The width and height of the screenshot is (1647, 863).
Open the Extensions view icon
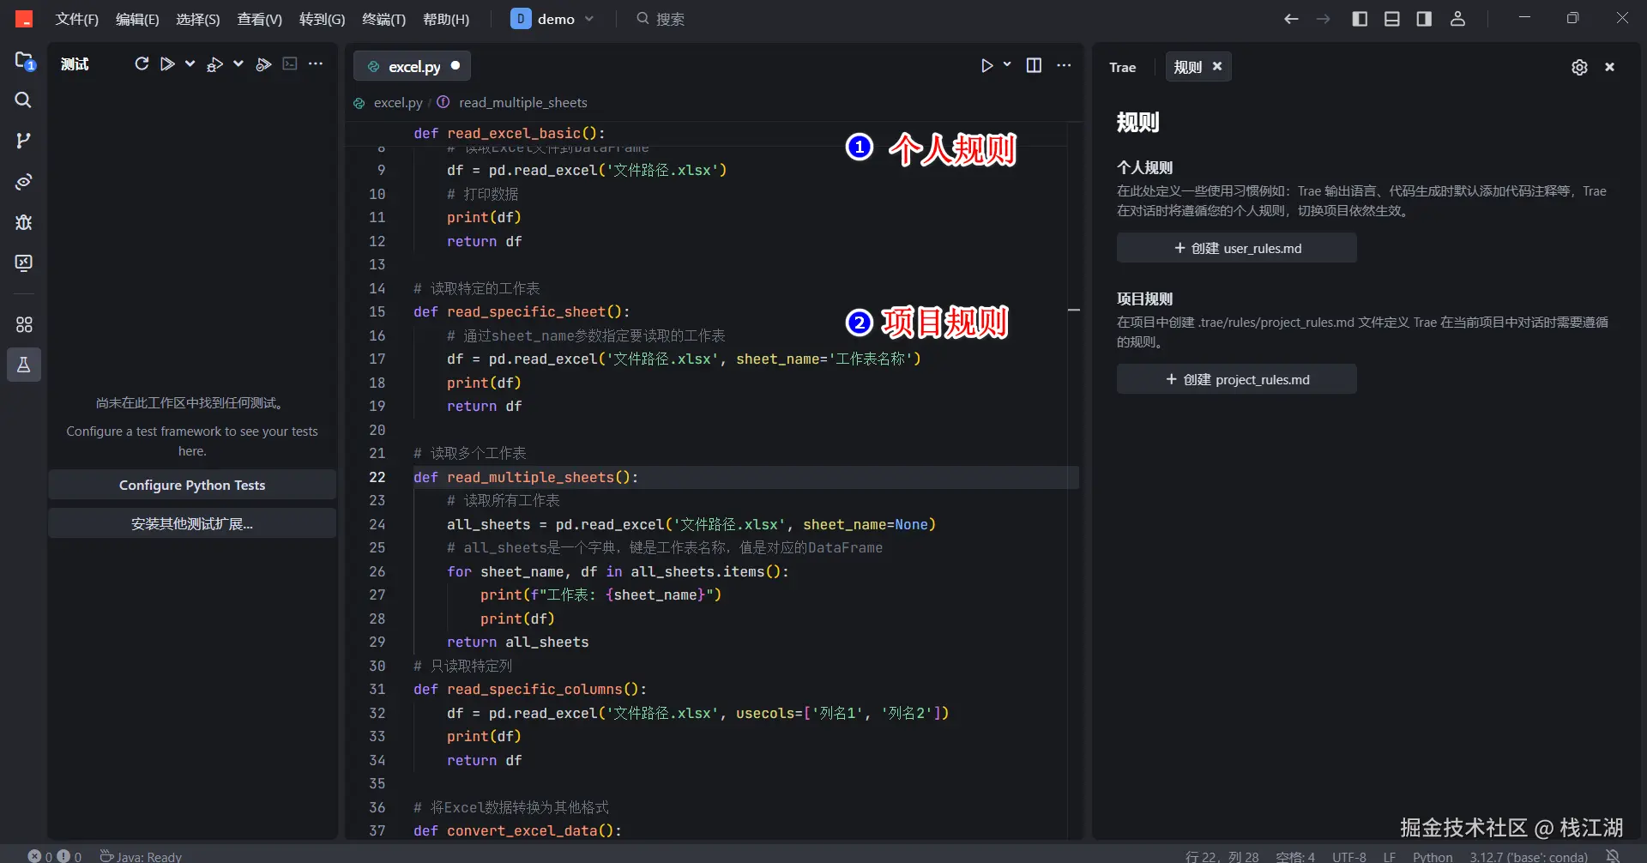click(x=24, y=324)
